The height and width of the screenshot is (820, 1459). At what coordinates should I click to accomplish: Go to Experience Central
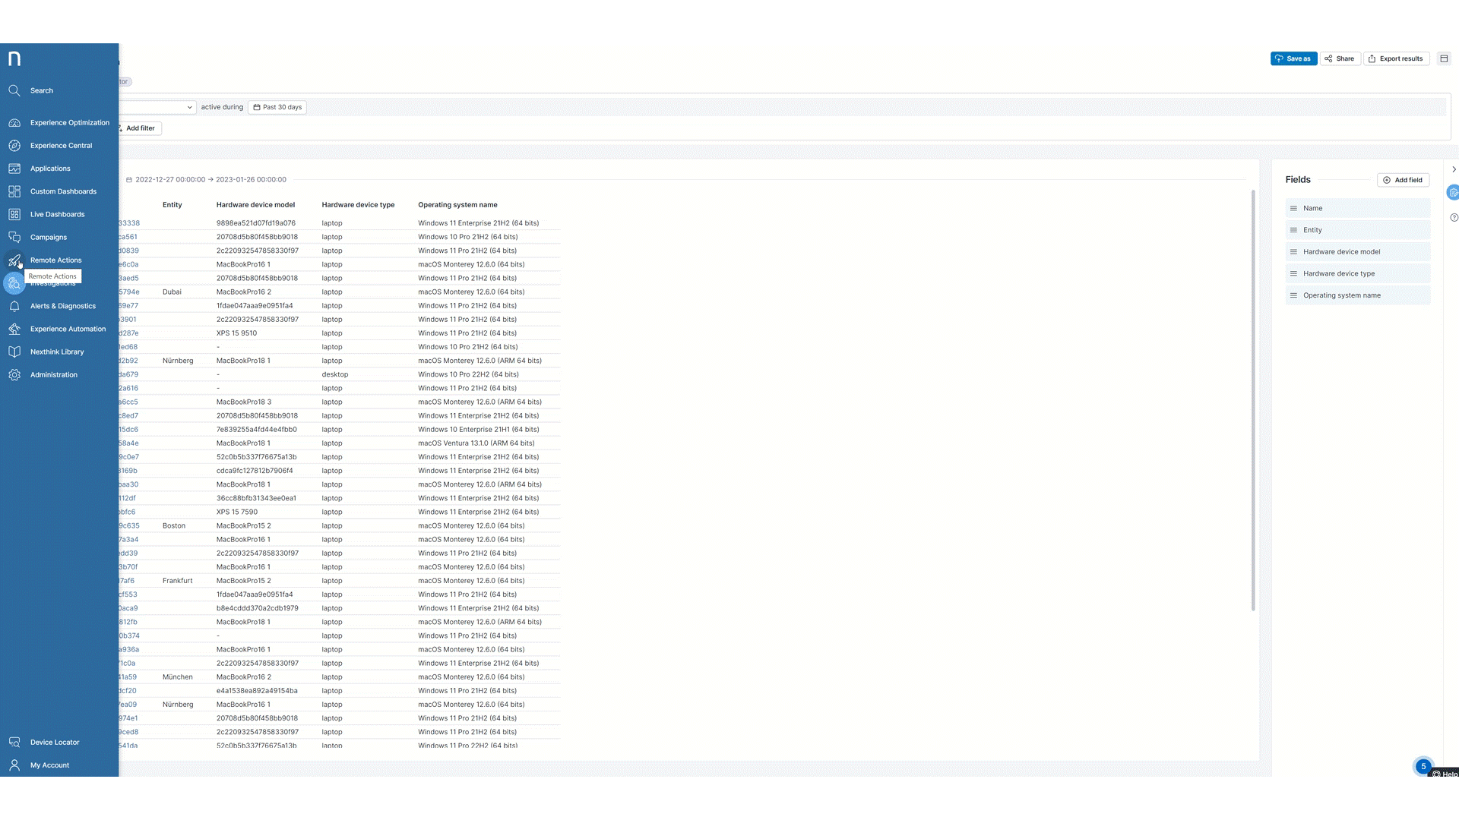pyautogui.click(x=61, y=146)
